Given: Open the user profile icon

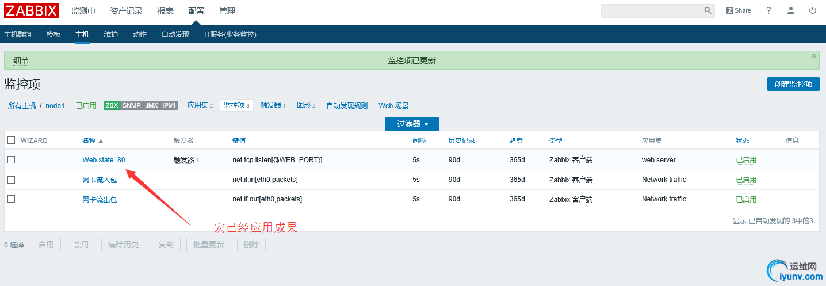Looking at the screenshot, I should (791, 10).
